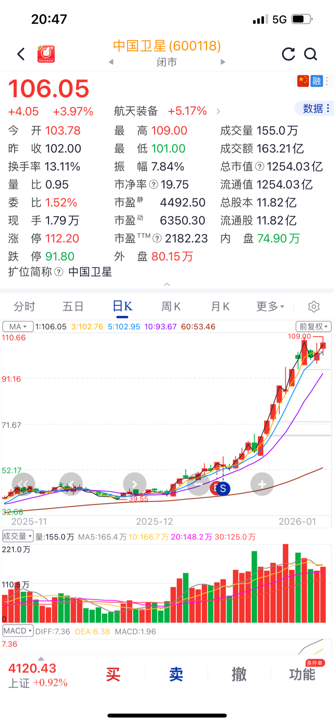This screenshot has width=334, height=724.
Task: Open 成交量 indicator dropdown
Action: [18, 536]
